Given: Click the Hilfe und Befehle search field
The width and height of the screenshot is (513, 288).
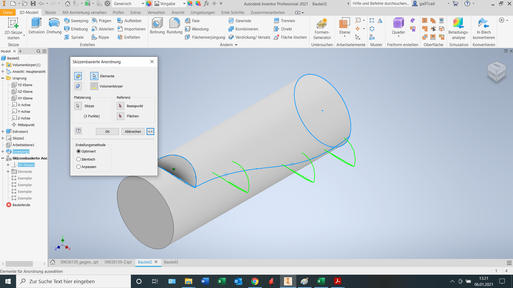Looking at the screenshot, I should [380, 3].
